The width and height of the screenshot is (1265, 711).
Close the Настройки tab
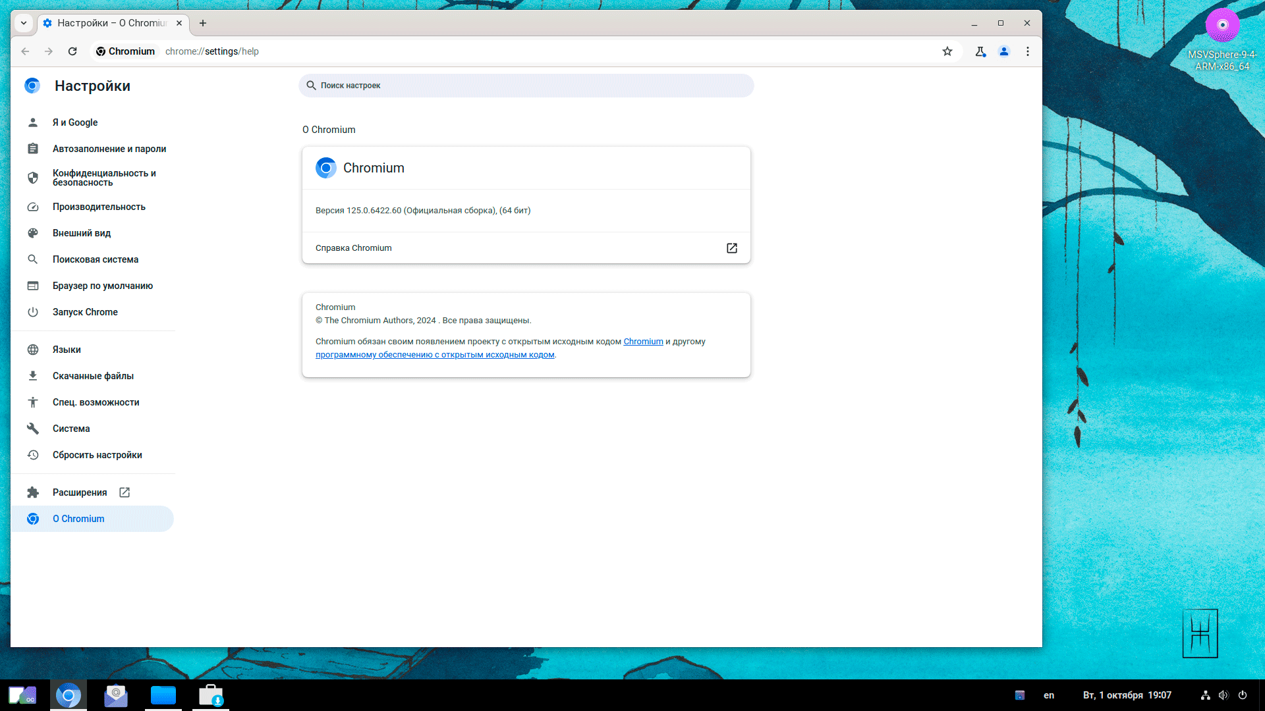pos(179,23)
